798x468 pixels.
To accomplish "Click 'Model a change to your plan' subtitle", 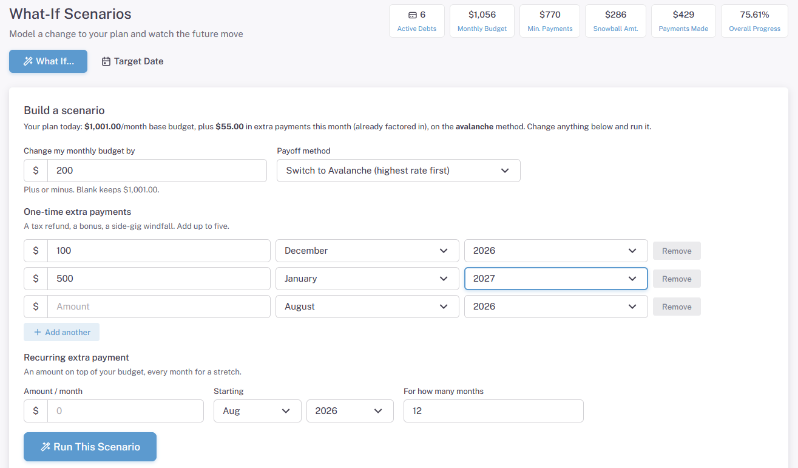I will (126, 34).
